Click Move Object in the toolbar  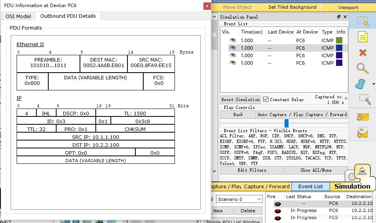click(x=237, y=7)
